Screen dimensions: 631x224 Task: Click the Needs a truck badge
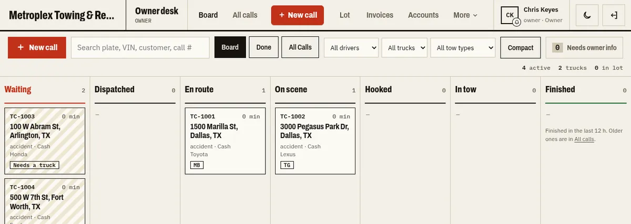click(34, 165)
